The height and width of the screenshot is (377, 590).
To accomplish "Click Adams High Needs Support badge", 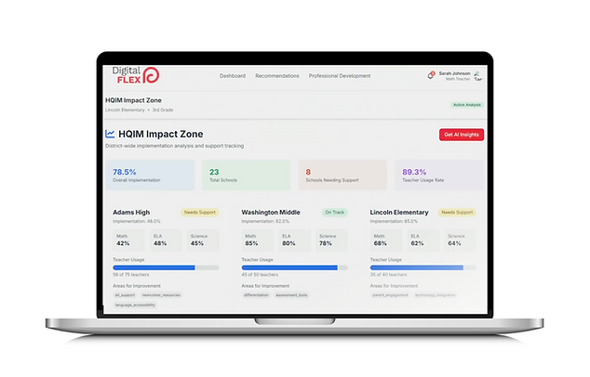I will (200, 213).
